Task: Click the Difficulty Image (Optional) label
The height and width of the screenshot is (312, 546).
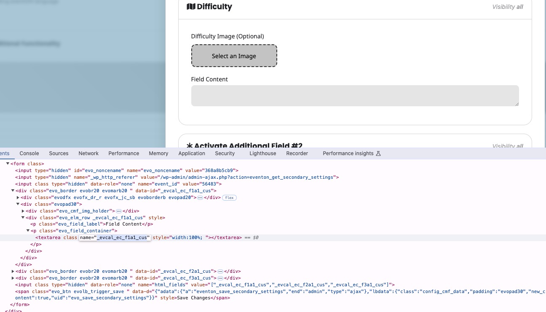Action: [227, 36]
